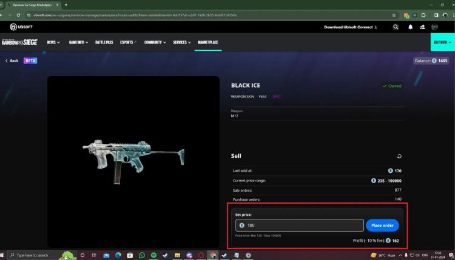The height and width of the screenshot is (260, 455).
Task: Expand the Services menu
Action: 181,42
